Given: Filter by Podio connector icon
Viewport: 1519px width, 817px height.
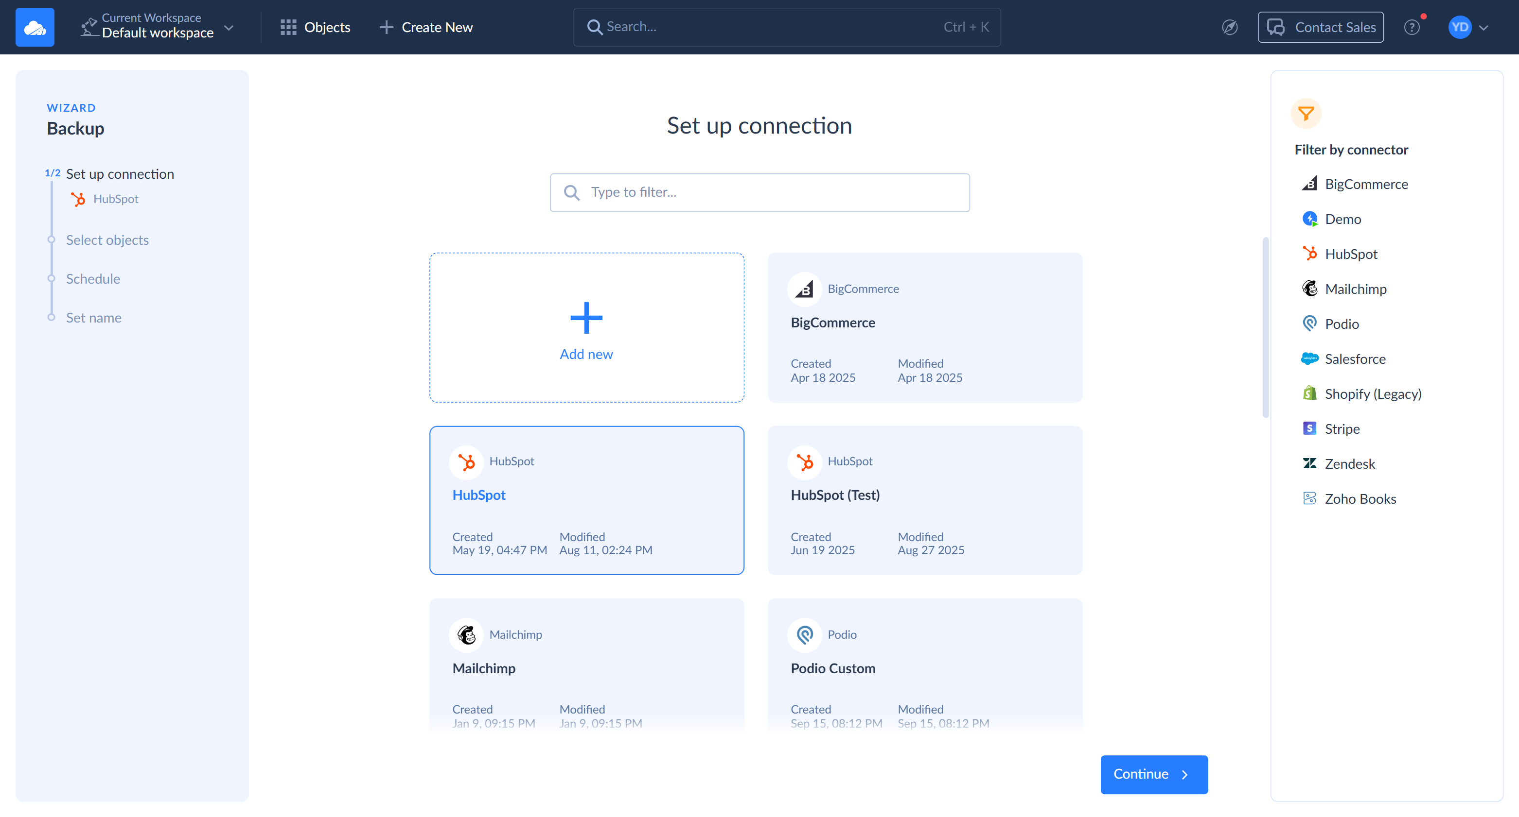Looking at the screenshot, I should [x=1309, y=324].
